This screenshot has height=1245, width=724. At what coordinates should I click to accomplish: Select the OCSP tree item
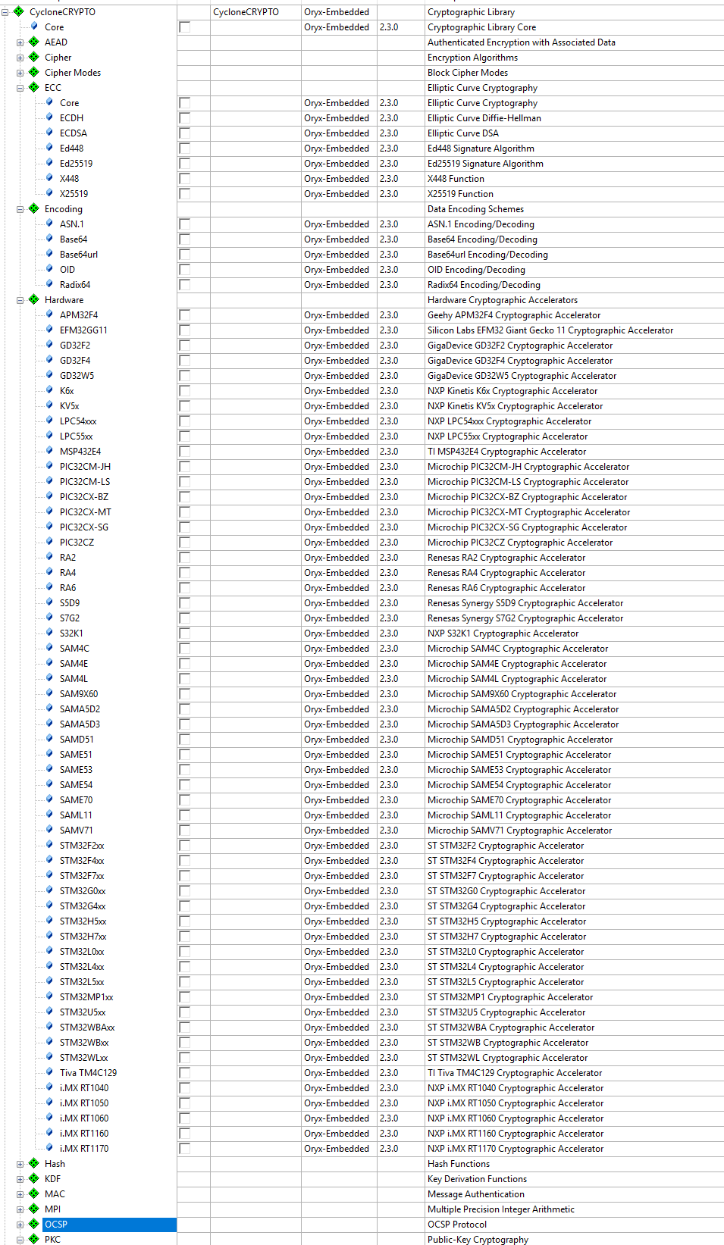click(x=56, y=1225)
